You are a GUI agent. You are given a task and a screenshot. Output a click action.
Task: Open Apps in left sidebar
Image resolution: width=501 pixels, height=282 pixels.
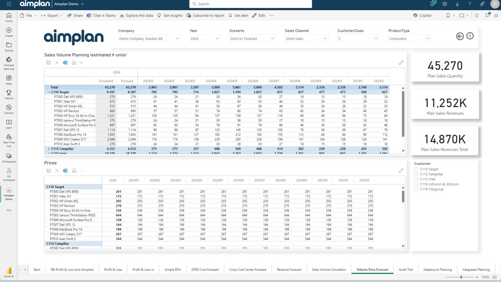pos(9,80)
